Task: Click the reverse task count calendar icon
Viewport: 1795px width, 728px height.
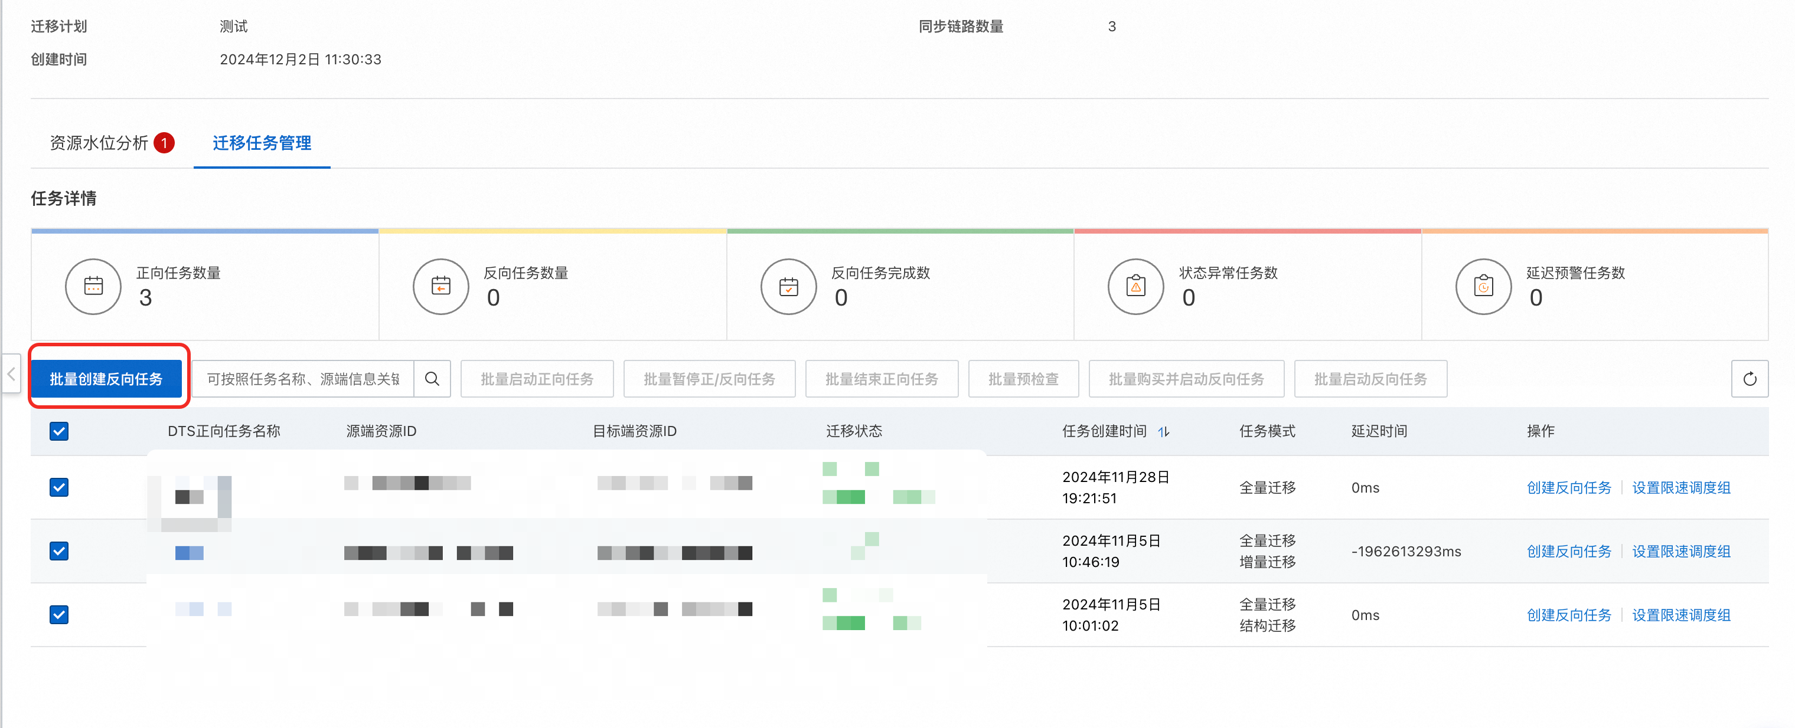Action: pos(440,286)
